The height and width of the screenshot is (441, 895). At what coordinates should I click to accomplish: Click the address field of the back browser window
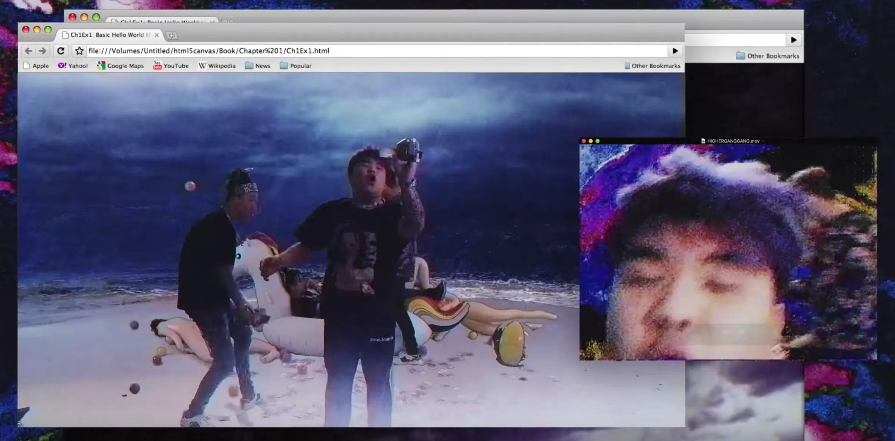point(735,40)
